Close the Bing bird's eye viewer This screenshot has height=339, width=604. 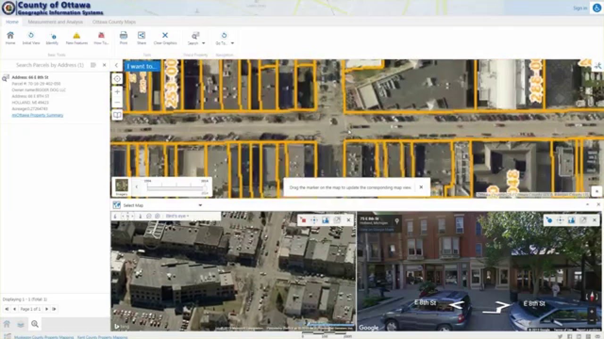(x=349, y=220)
